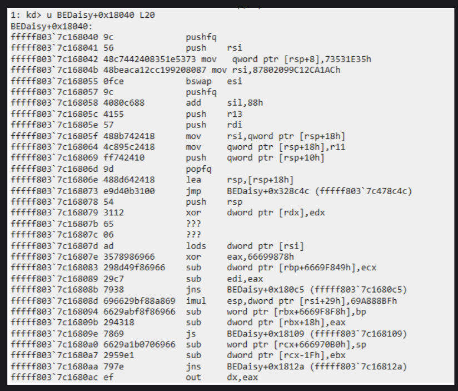458x391 pixels.
Task: Click the address fffff803`7c168040
Action: [x=48, y=36]
